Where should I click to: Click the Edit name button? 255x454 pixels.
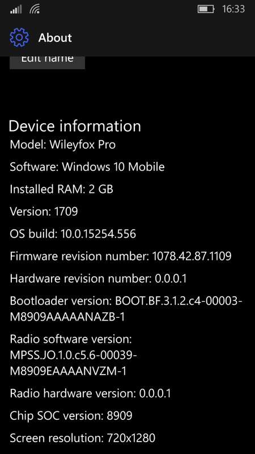click(x=48, y=62)
